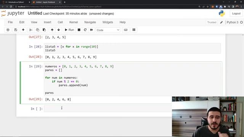The image size is (244, 137).
Task: Click the Out[29] result [0, 2, 4, 6, 8]
Action: click(58, 99)
